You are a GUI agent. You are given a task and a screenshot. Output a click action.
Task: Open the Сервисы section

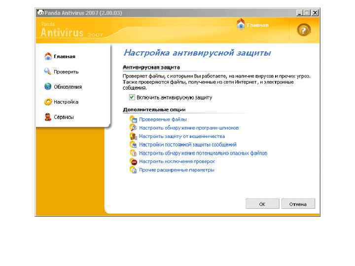pyautogui.click(x=64, y=117)
